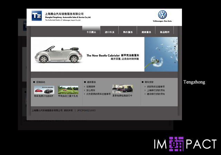Click the arrow bullet beside 上海银行贷款须知
Viewport: 221px width, 155px height.
145,90
